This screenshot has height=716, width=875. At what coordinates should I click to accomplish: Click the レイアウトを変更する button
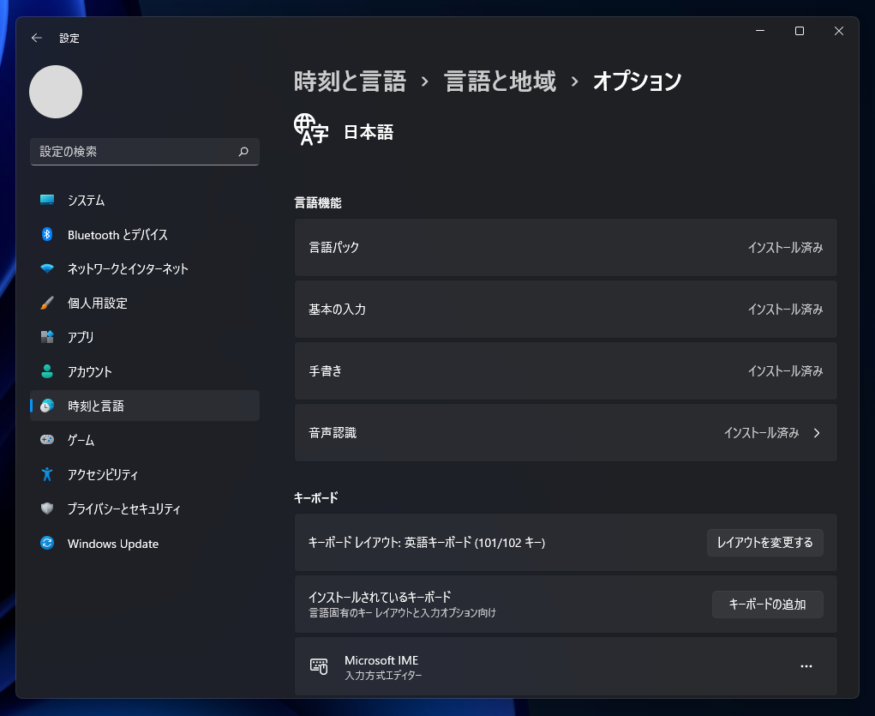pyautogui.click(x=764, y=542)
